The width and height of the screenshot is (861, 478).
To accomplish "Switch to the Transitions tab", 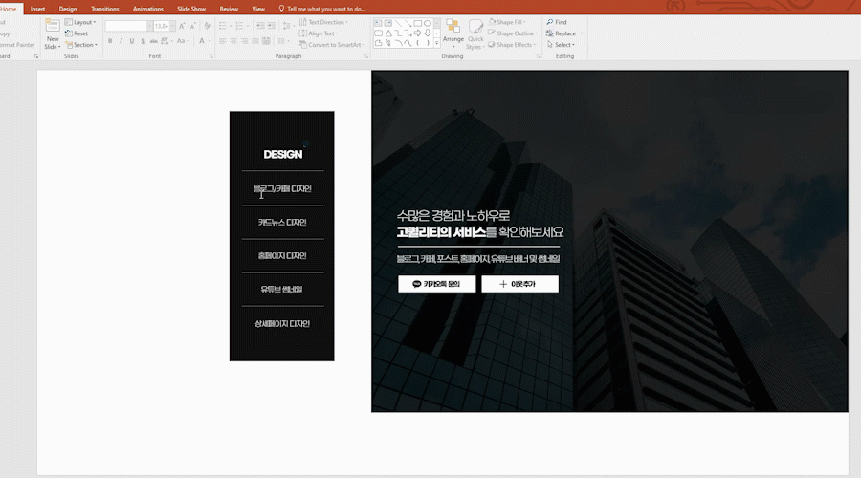I will (x=105, y=9).
